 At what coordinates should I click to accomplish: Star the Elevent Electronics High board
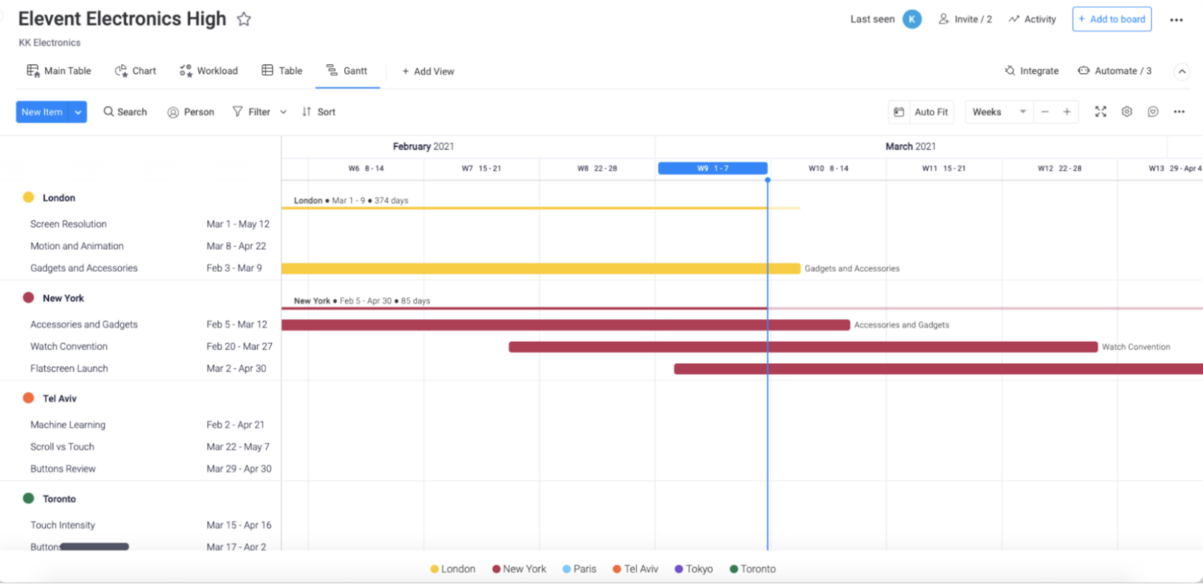point(243,18)
